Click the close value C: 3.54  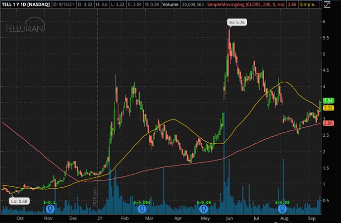(x=135, y=4)
